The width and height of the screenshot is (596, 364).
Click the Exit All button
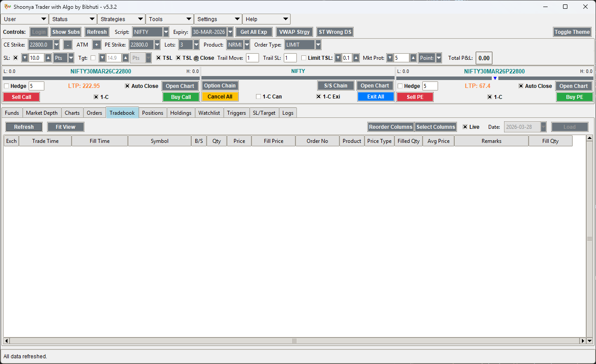[376, 96]
